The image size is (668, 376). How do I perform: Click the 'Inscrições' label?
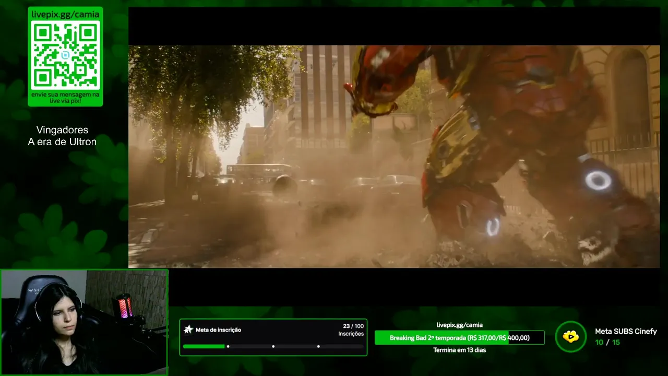click(x=351, y=334)
